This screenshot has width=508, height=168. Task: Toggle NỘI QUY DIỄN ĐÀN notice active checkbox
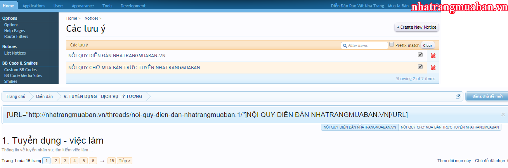[420, 55]
